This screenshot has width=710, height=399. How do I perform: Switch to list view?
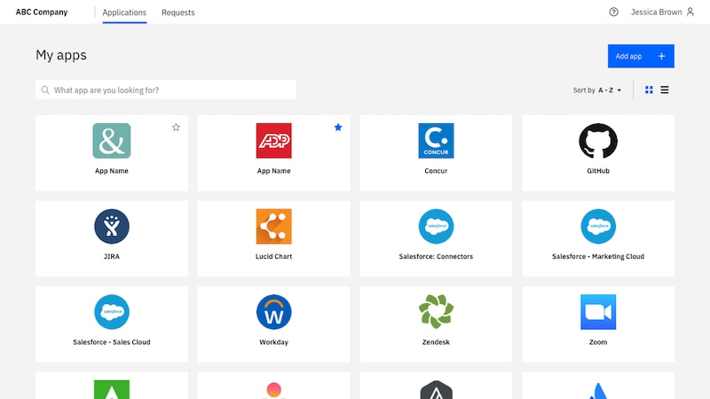pyautogui.click(x=664, y=90)
